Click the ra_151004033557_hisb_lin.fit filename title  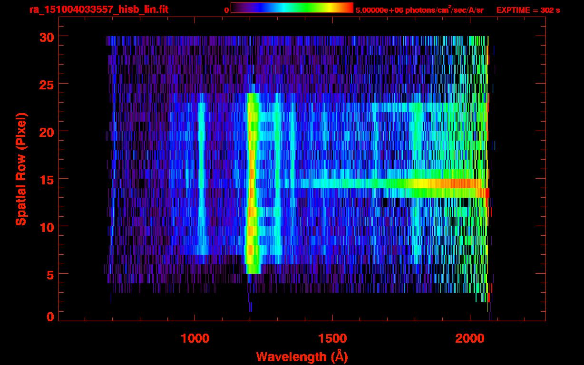98,10
